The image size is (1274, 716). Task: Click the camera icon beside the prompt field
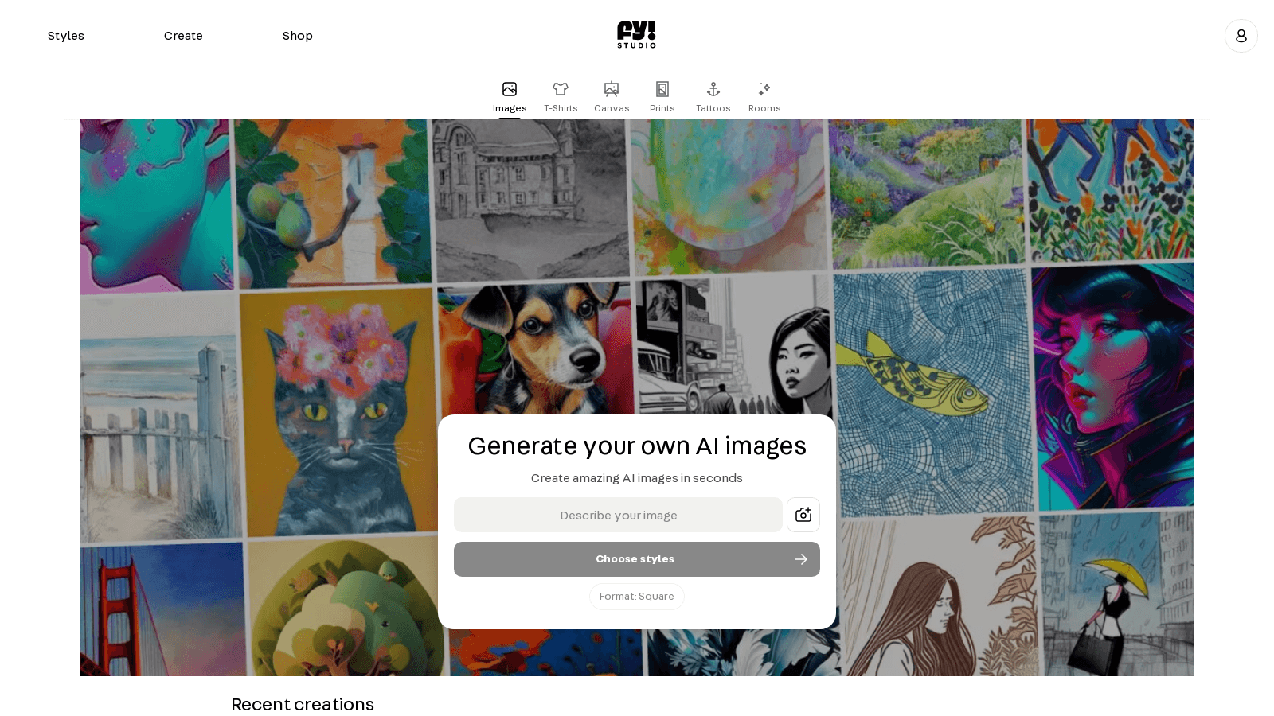pyautogui.click(x=803, y=515)
